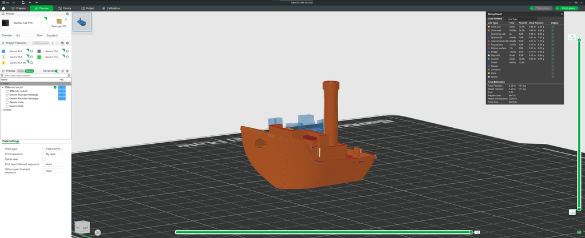Enable Travel display checkbox

click(553, 62)
